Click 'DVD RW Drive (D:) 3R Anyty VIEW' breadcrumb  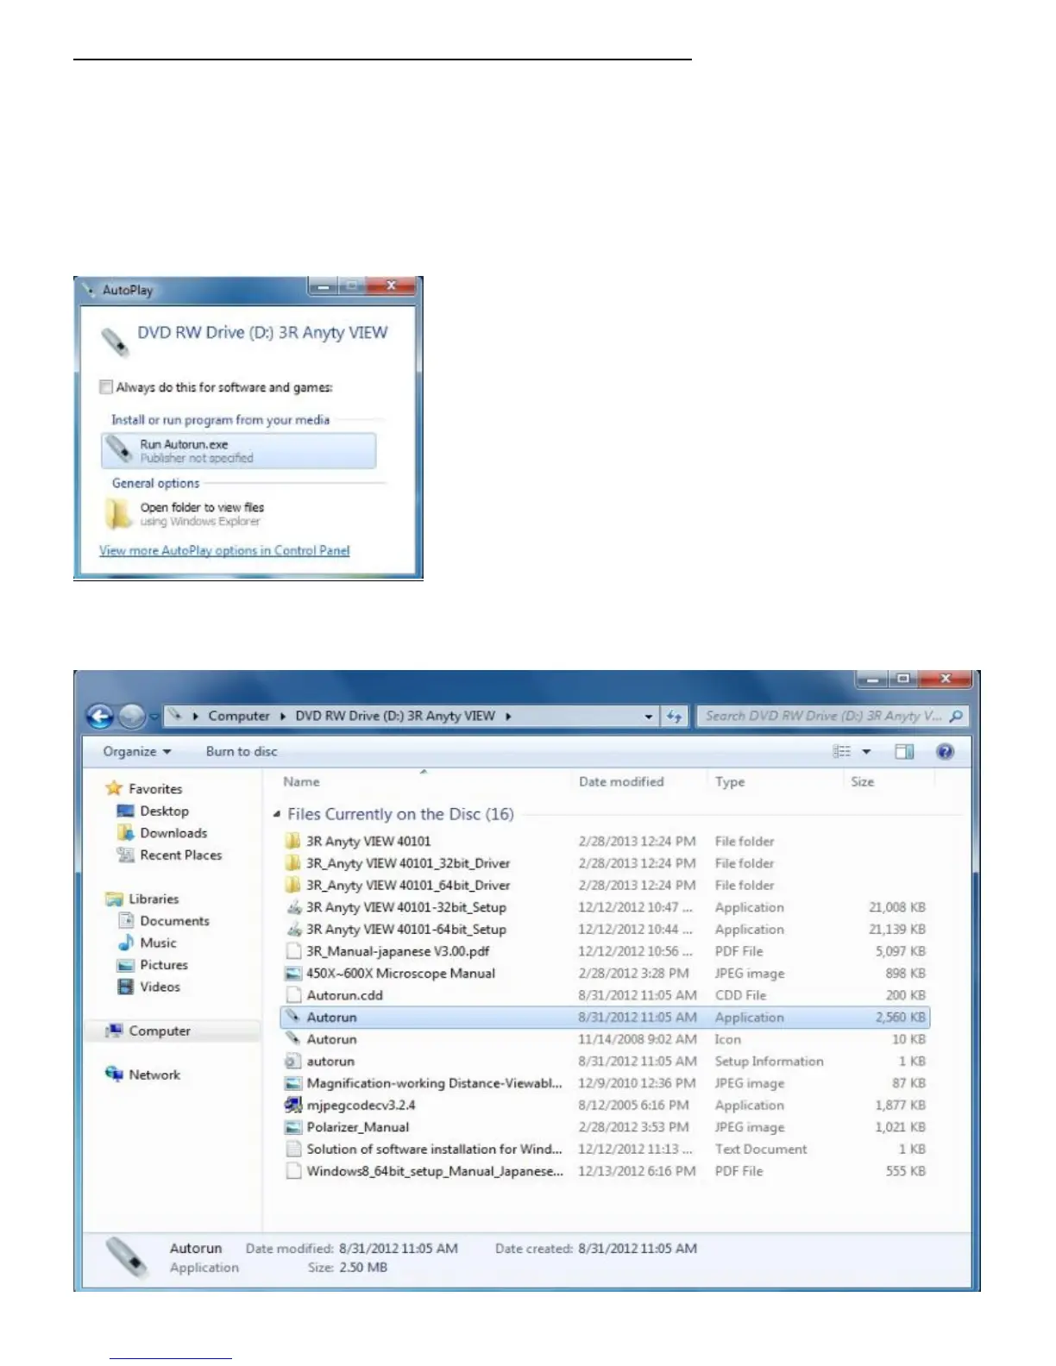click(x=395, y=716)
